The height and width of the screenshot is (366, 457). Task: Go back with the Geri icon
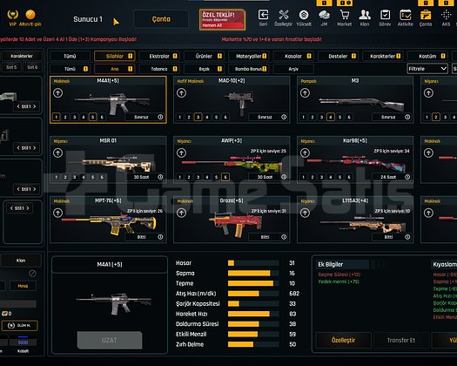[263, 17]
